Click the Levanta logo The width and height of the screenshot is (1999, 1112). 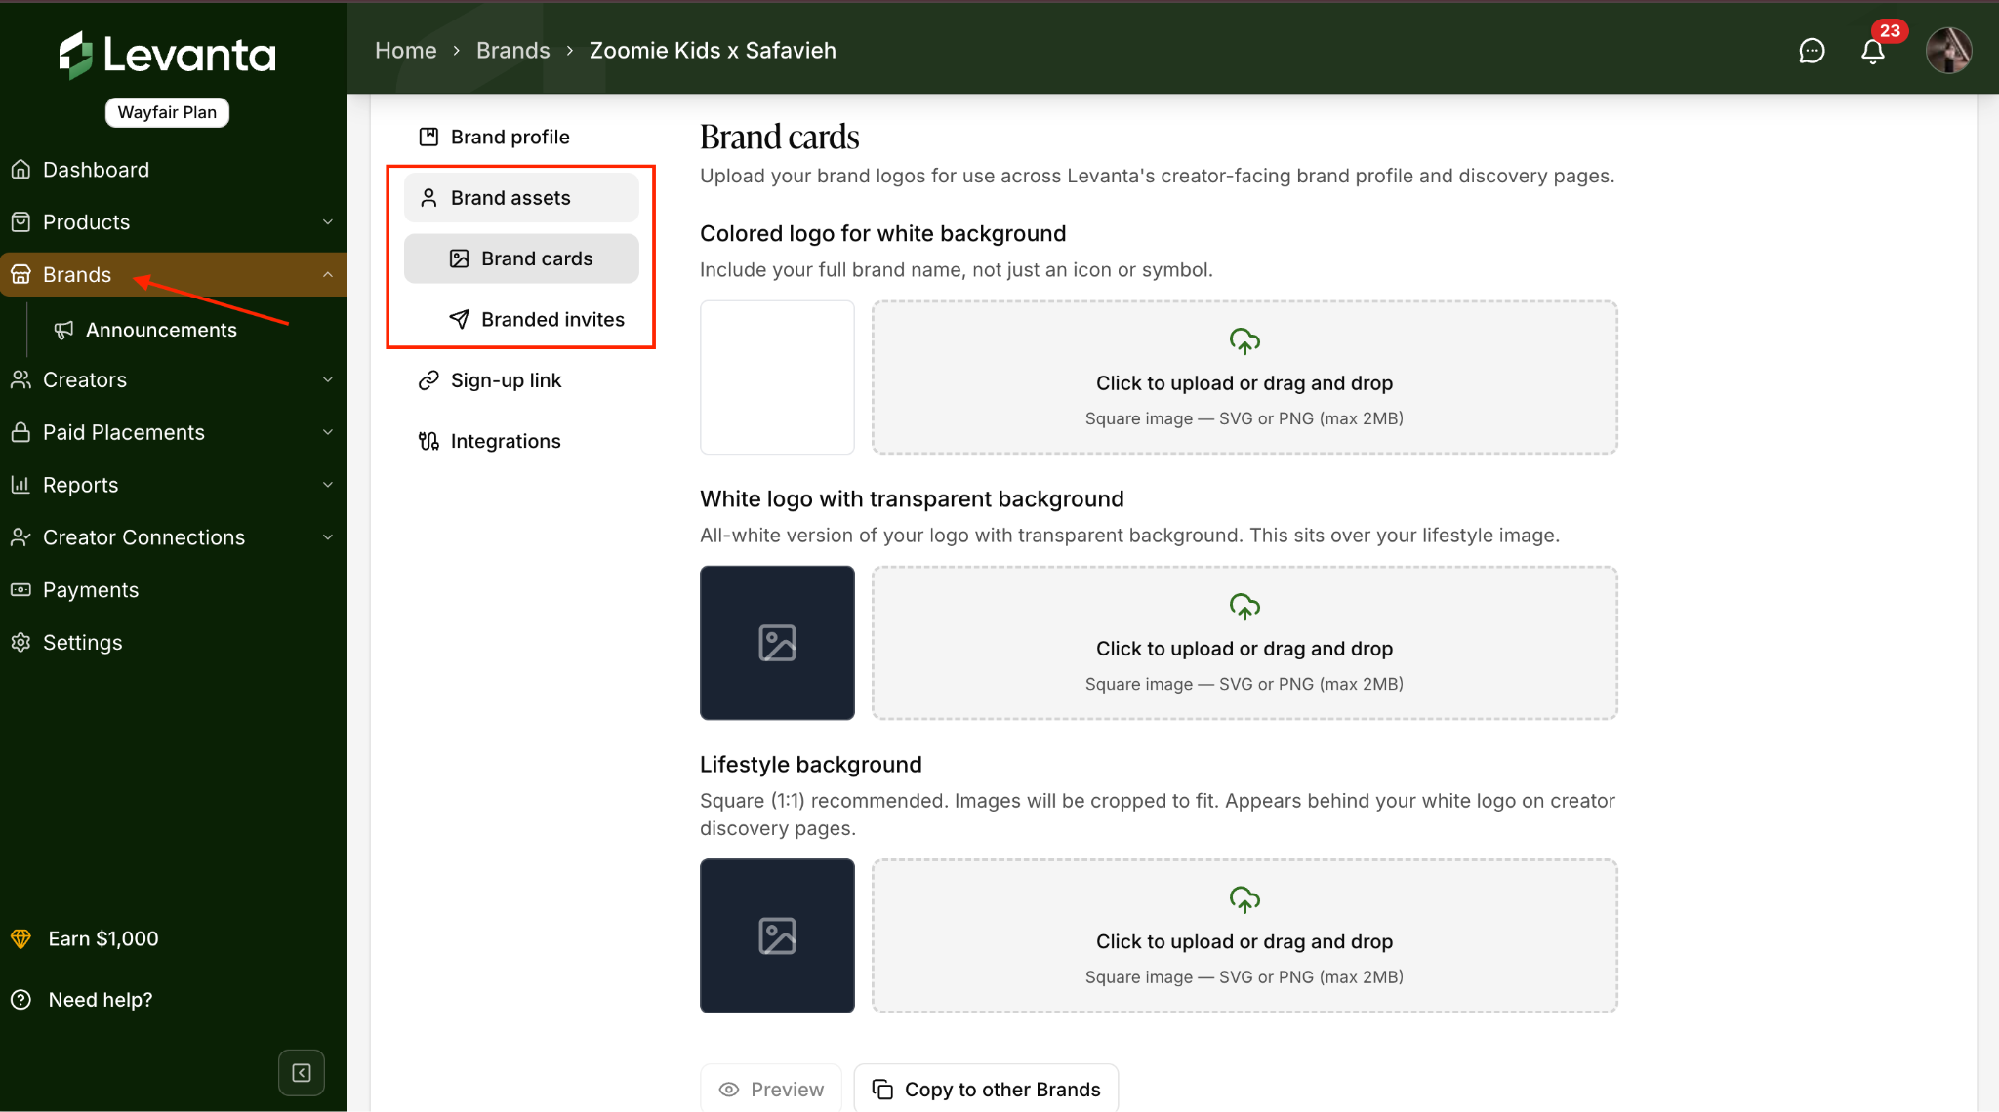coord(167,55)
